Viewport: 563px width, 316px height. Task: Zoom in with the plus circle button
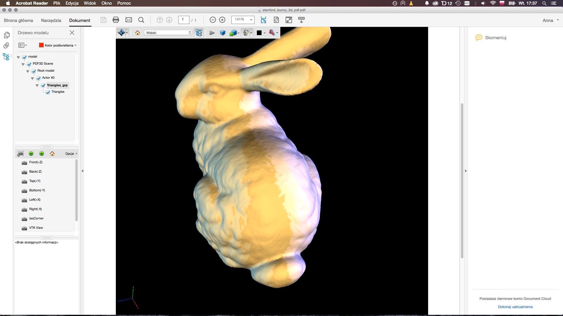pos(222,20)
